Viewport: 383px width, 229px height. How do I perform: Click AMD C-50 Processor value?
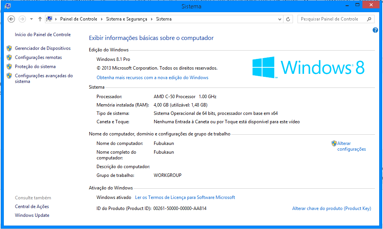(x=185, y=97)
